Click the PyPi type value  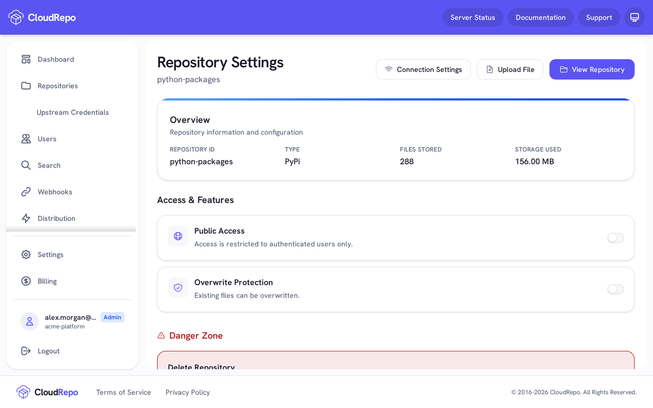[292, 162]
